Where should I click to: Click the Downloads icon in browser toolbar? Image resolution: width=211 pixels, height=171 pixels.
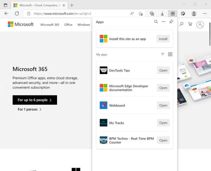(162, 13)
